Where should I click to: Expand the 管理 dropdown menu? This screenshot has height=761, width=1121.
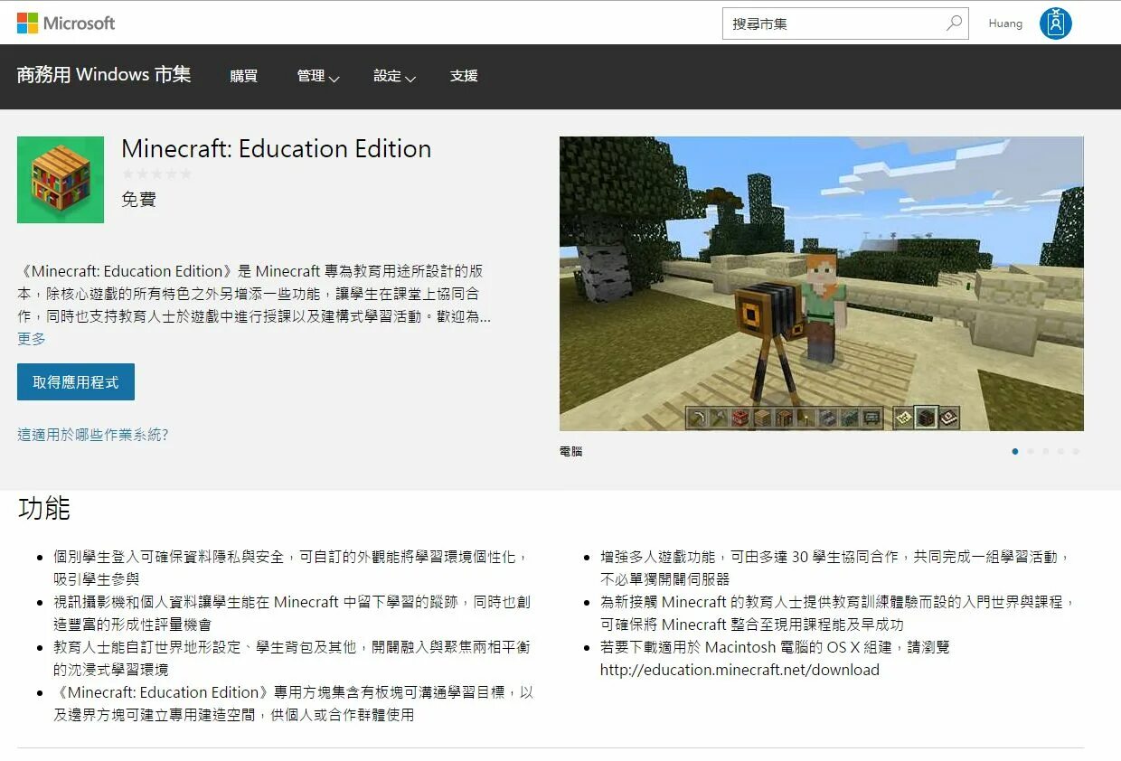point(318,76)
